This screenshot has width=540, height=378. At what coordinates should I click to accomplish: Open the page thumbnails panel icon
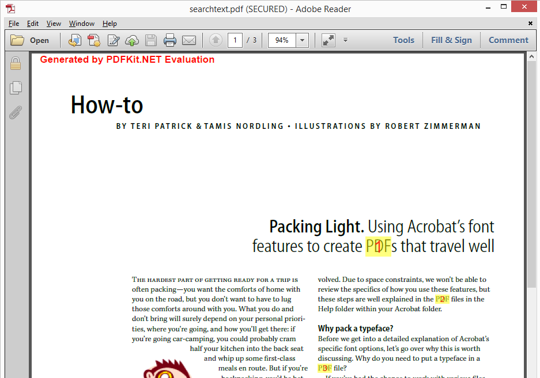[16, 87]
